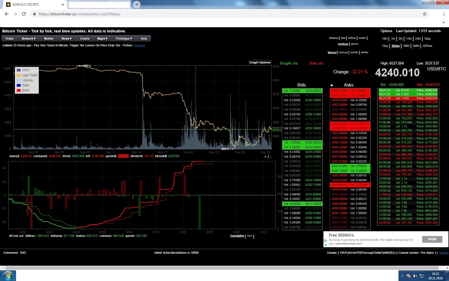
Task: Switch to the 7day timeframe tab
Action: click(x=385, y=46)
